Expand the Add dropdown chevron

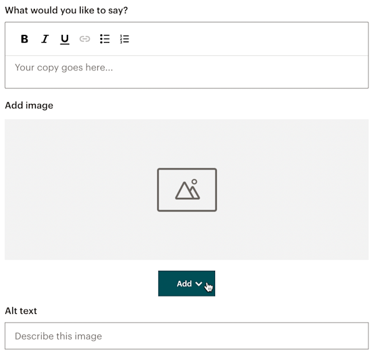tap(199, 283)
